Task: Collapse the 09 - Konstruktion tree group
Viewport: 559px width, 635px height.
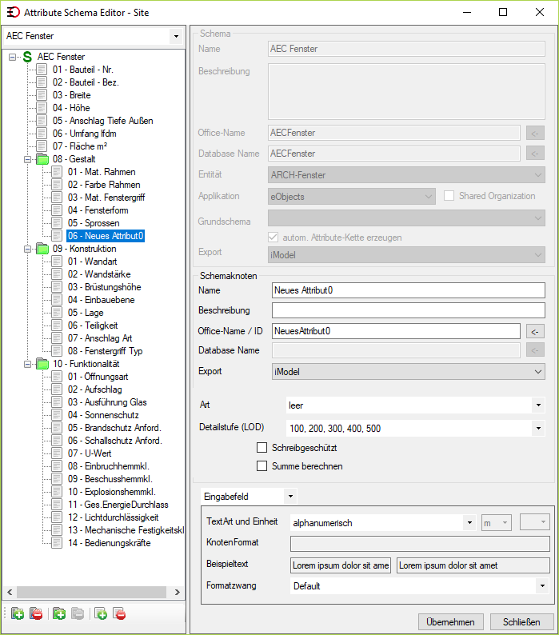Action: 27,249
